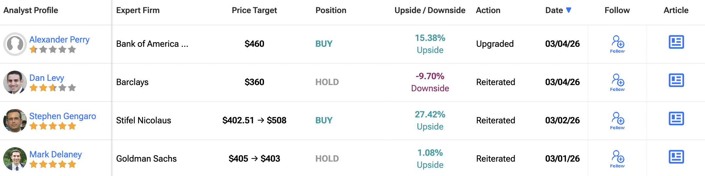Viewport: 705px width, 176px height.
Task: Open Alexander Perry analyst profile link
Action: coord(59,40)
